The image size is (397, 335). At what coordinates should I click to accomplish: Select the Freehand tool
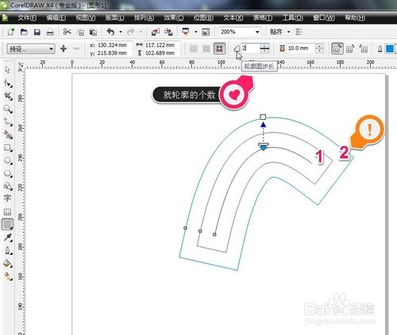tap(8, 121)
